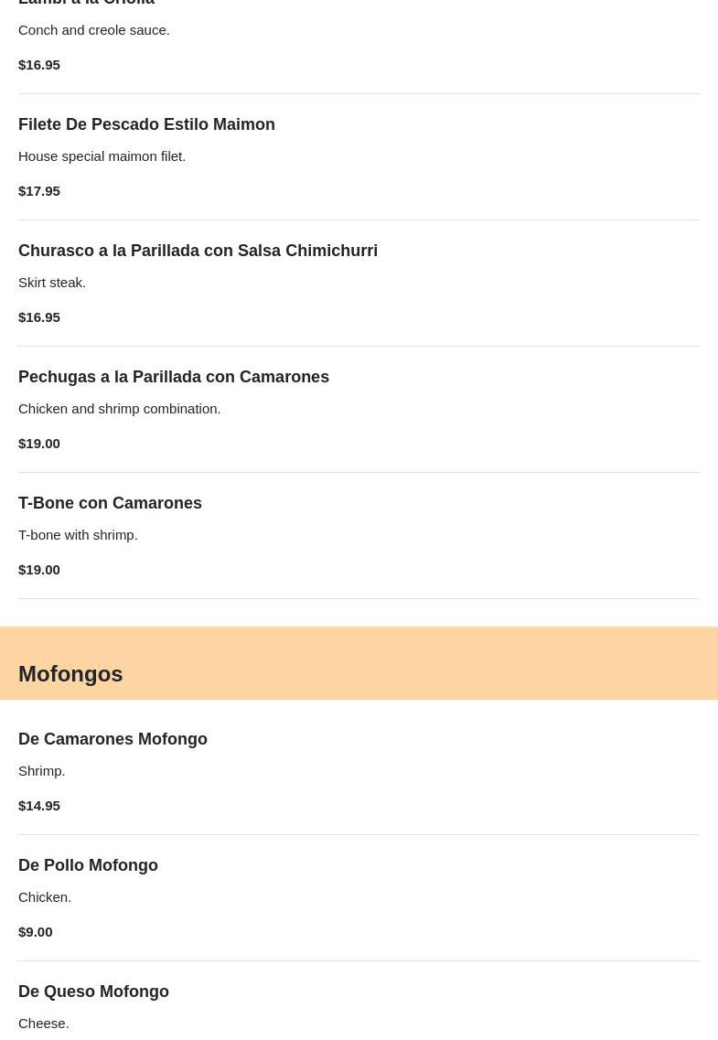Open the Filete De Pescado Estilo Maimon item

[x=146, y=124]
